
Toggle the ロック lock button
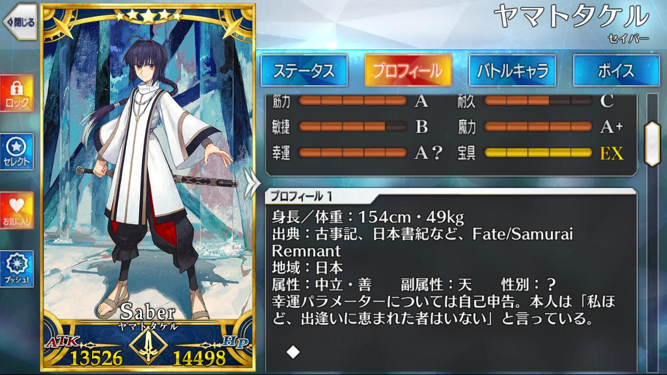click(x=17, y=93)
